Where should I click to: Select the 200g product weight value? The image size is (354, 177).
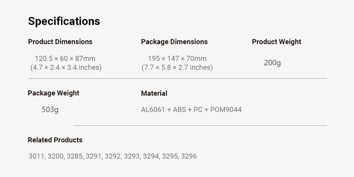pos(272,63)
